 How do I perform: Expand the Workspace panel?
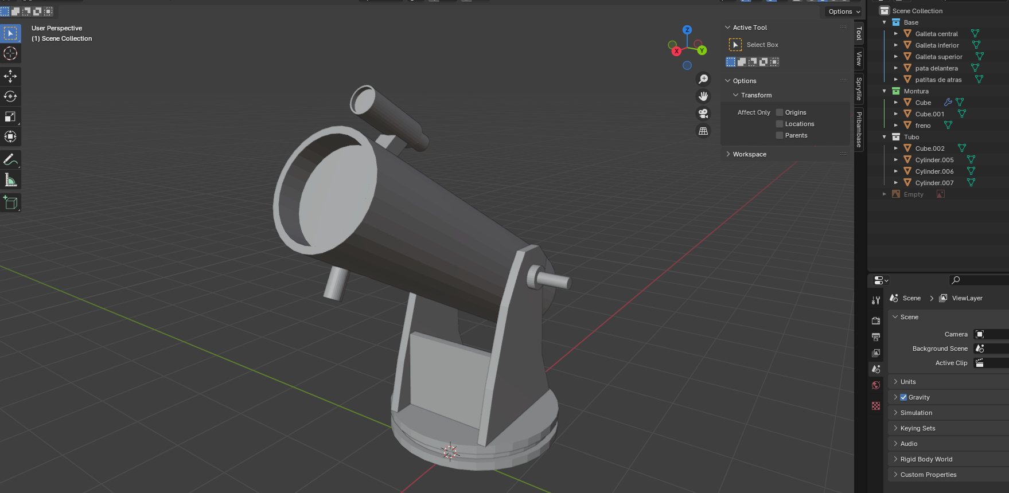[749, 154]
